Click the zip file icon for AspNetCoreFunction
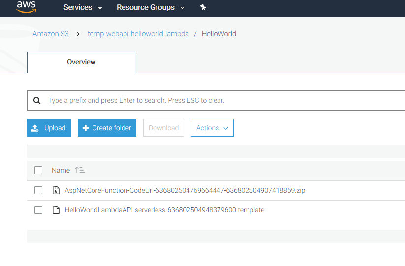Viewport: 405px width, 266px height. coord(56,190)
